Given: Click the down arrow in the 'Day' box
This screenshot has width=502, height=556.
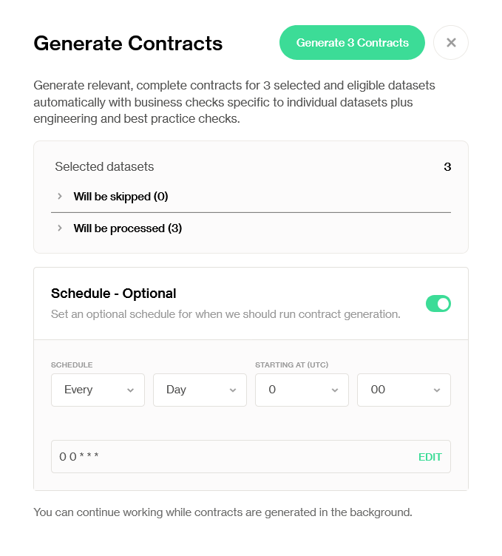Looking at the screenshot, I should pyautogui.click(x=233, y=390).
